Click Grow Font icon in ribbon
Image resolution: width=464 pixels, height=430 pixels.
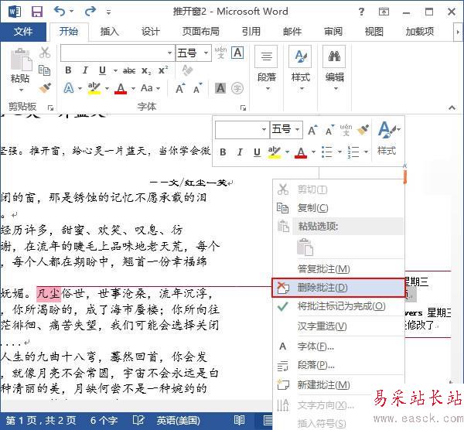(180, 88)
